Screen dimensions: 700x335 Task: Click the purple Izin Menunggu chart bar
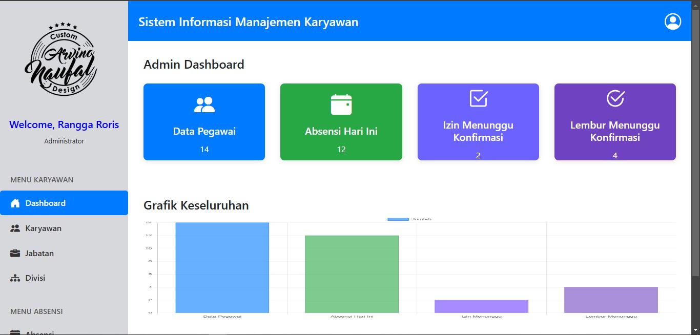481,306
